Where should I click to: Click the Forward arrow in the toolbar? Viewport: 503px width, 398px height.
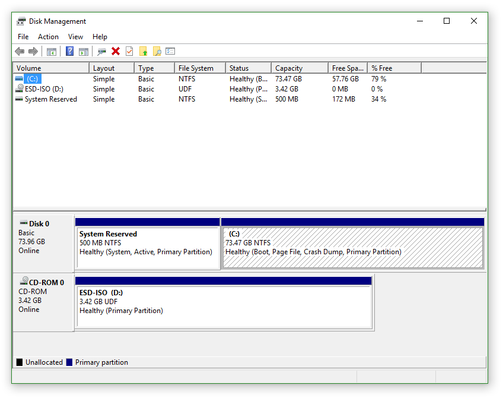pyautogui.click(x=33, y=52)
